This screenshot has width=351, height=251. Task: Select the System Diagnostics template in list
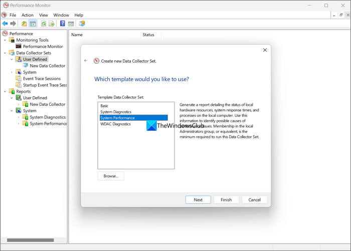point(134,112)
